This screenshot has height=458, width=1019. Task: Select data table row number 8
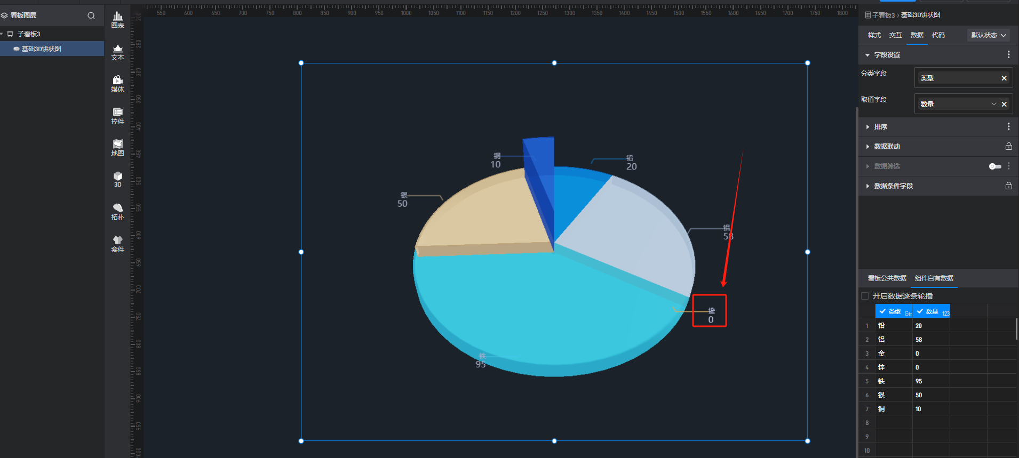point(867,423)
